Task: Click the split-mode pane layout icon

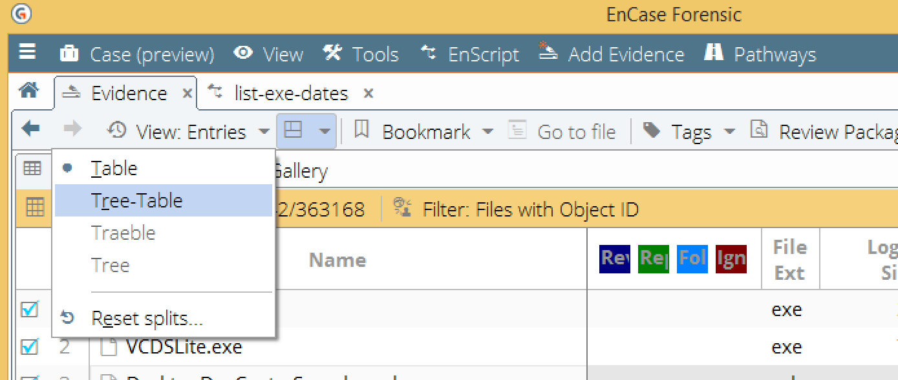Action: (x=294, y=131)
